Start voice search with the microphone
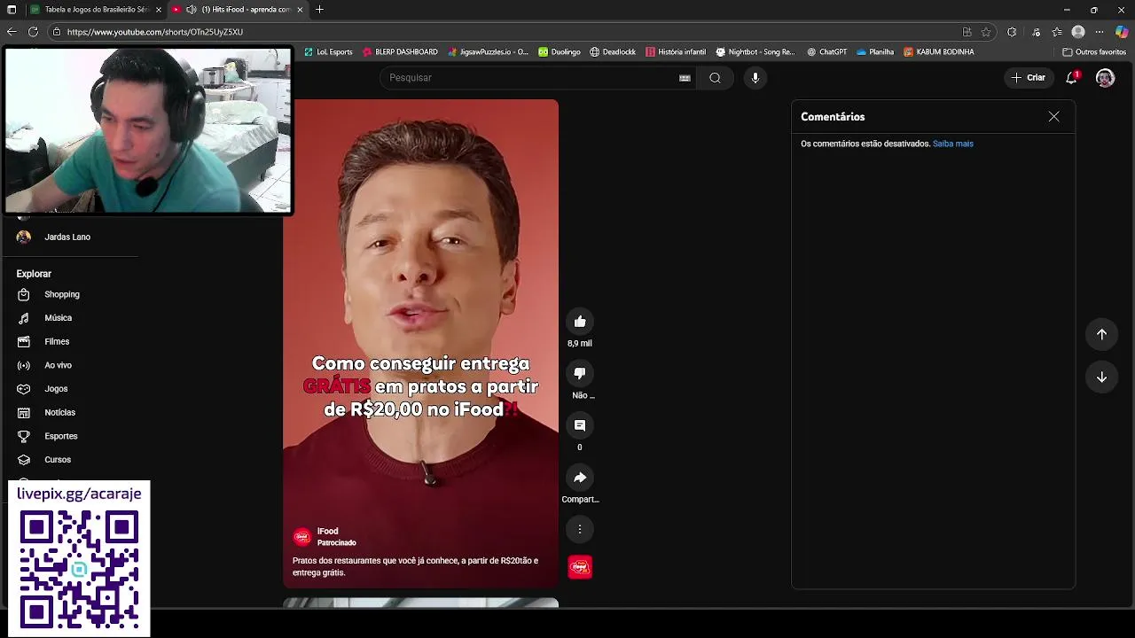The image size is (1135, 638). point(755,78)
